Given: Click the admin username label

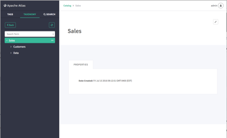Looking at the screenshot, I should [x=214, y=6].
